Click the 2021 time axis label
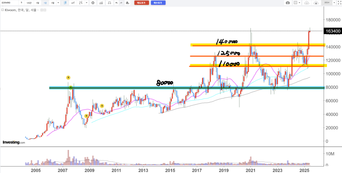Viewport: 342px width, 173px height. [x=250, y=170]
